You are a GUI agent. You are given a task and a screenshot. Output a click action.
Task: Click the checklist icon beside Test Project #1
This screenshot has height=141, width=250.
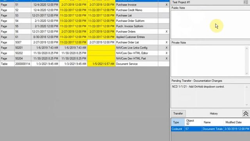[246, 2]
